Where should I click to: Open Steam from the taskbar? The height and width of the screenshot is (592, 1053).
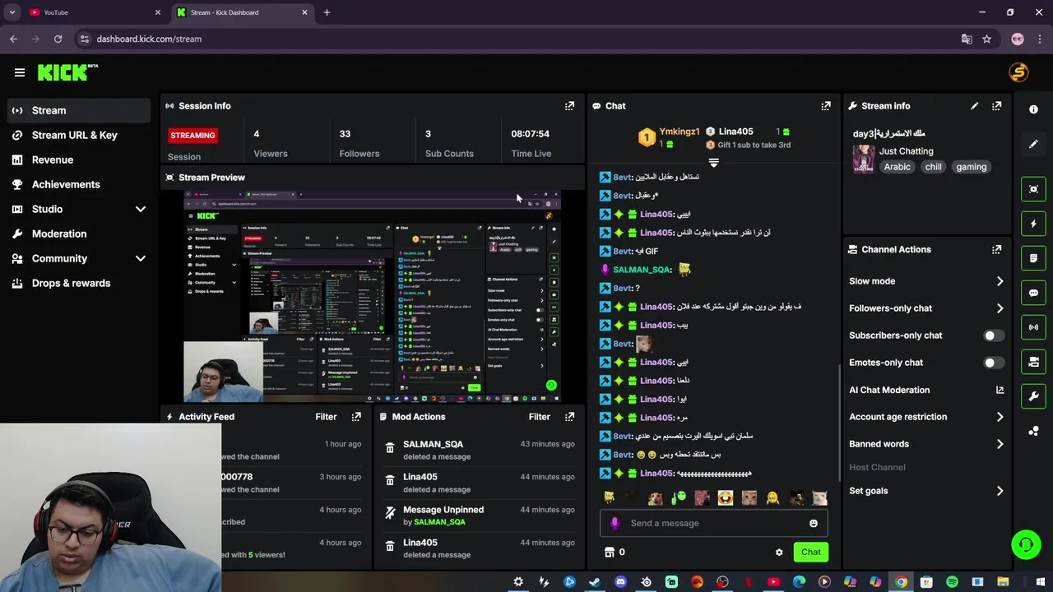pyautogui.click(x=595, y=582)
